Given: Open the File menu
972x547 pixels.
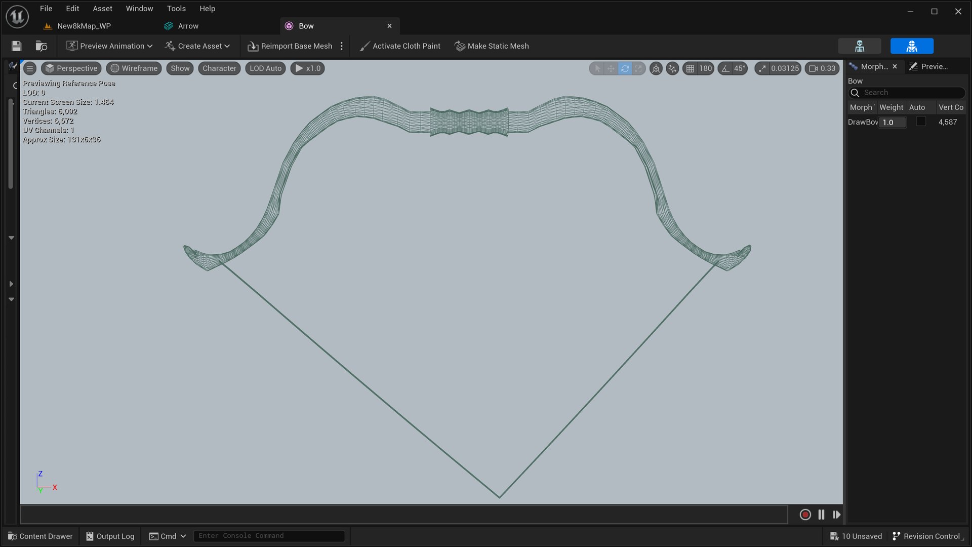Looking at the screenshot, I should (46, 9).
